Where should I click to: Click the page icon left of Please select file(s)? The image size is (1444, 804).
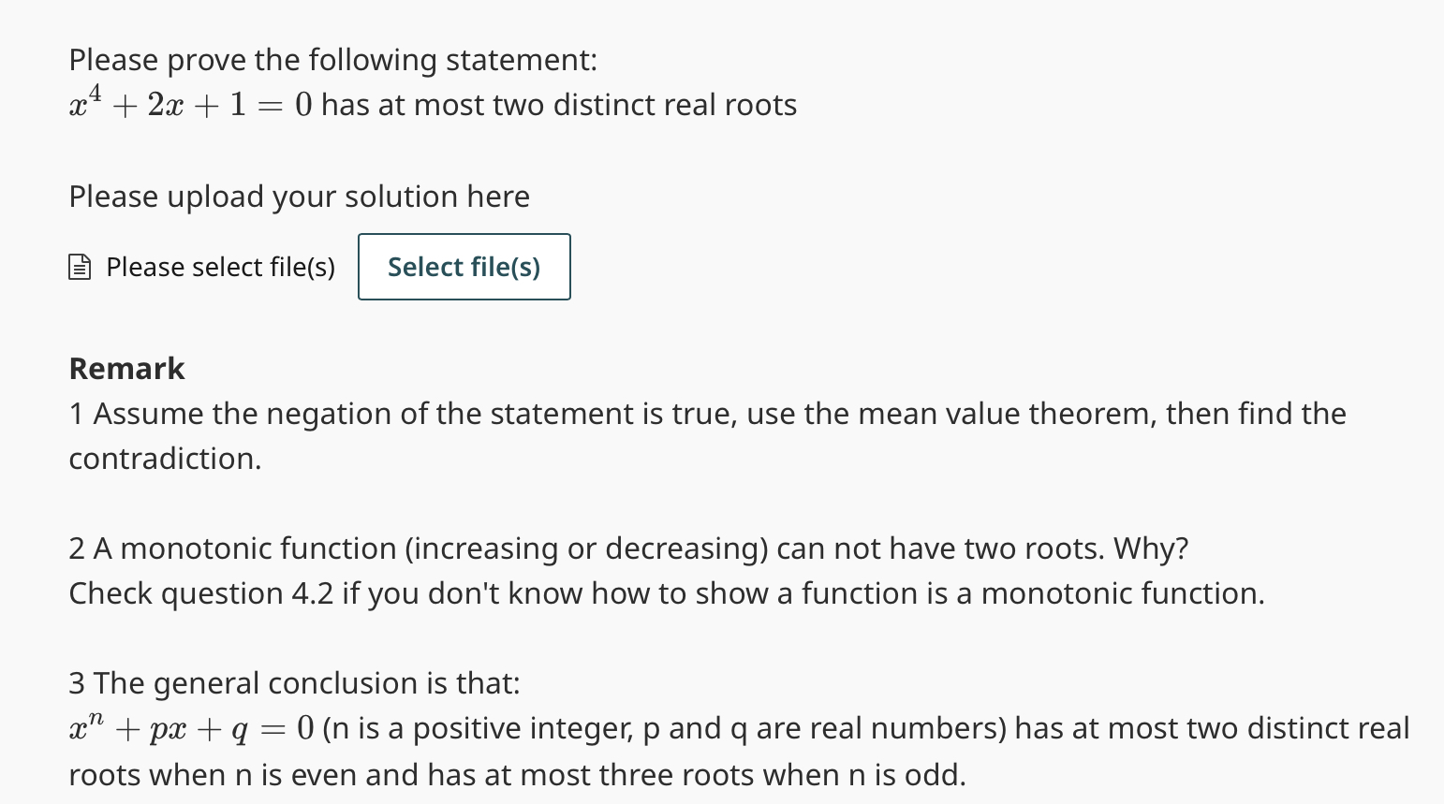tap(80, 267)
